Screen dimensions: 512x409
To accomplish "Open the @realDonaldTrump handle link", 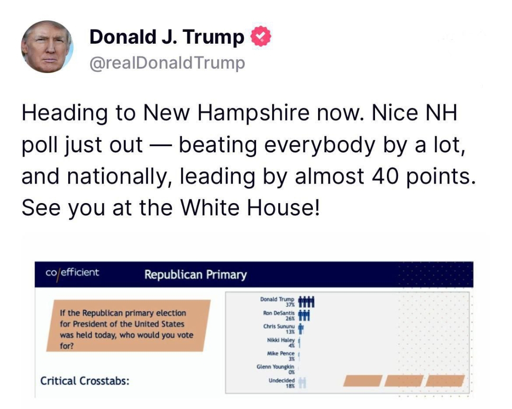I will pos(167,63).
